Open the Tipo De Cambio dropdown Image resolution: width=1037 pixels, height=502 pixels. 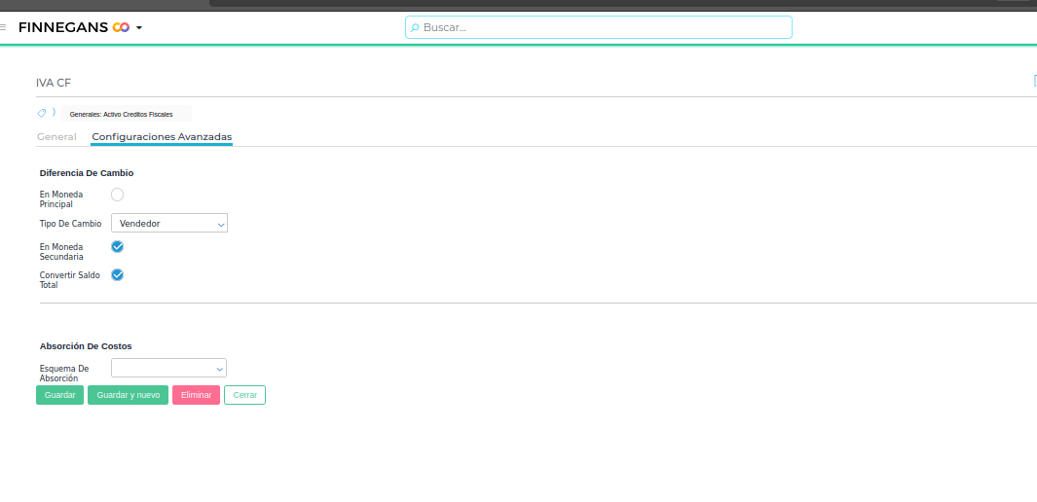169,224
